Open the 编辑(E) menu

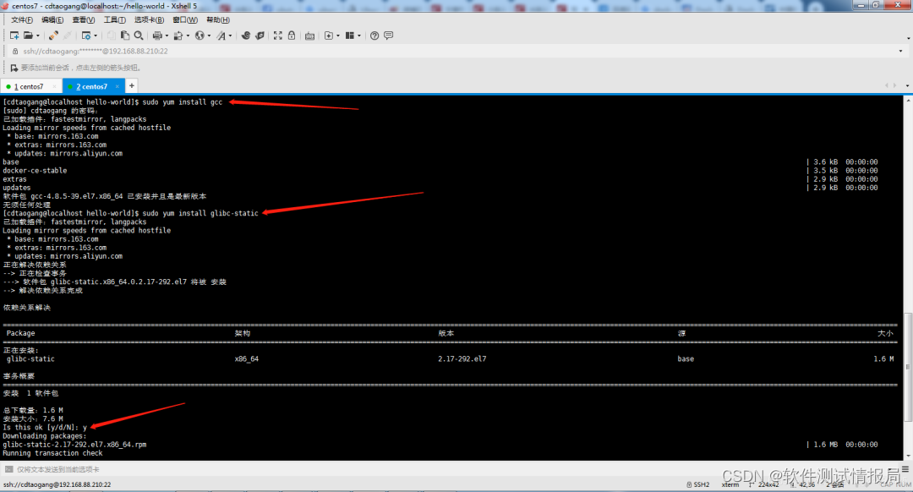[52, 19]
